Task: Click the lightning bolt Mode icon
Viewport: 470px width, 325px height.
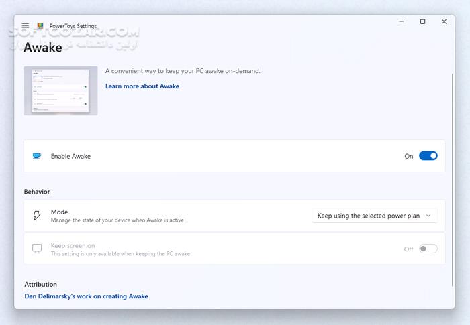Action: 36,216
